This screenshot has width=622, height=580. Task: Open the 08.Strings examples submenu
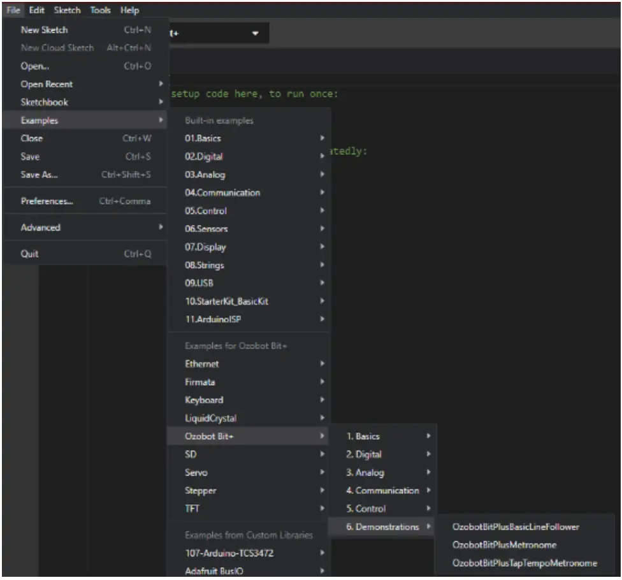coord(250,265)
